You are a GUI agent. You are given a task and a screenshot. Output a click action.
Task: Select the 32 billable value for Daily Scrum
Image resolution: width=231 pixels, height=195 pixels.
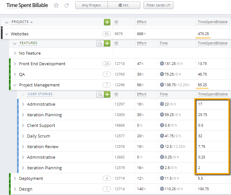click(x=200, y=136)
